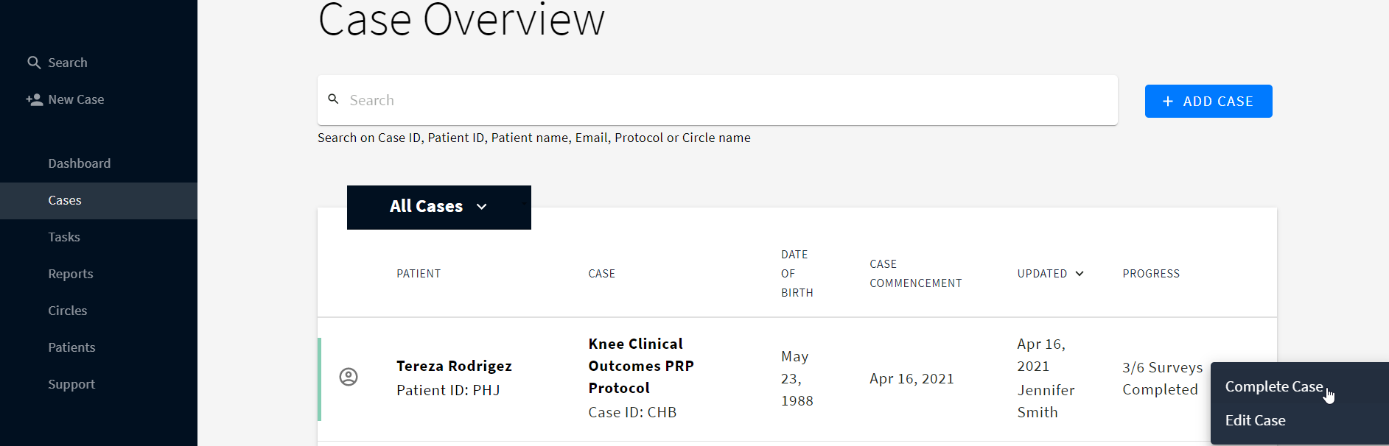Click the Search magnifier icon in sidebar
Viewport: 1389px width, 446px height.
click(34, 63)
